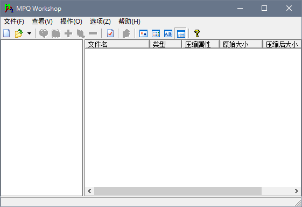Viewport: 302px width, 207px height.
Task: Click the MPQ Workshop app icon
Action: tap(9, 8)
